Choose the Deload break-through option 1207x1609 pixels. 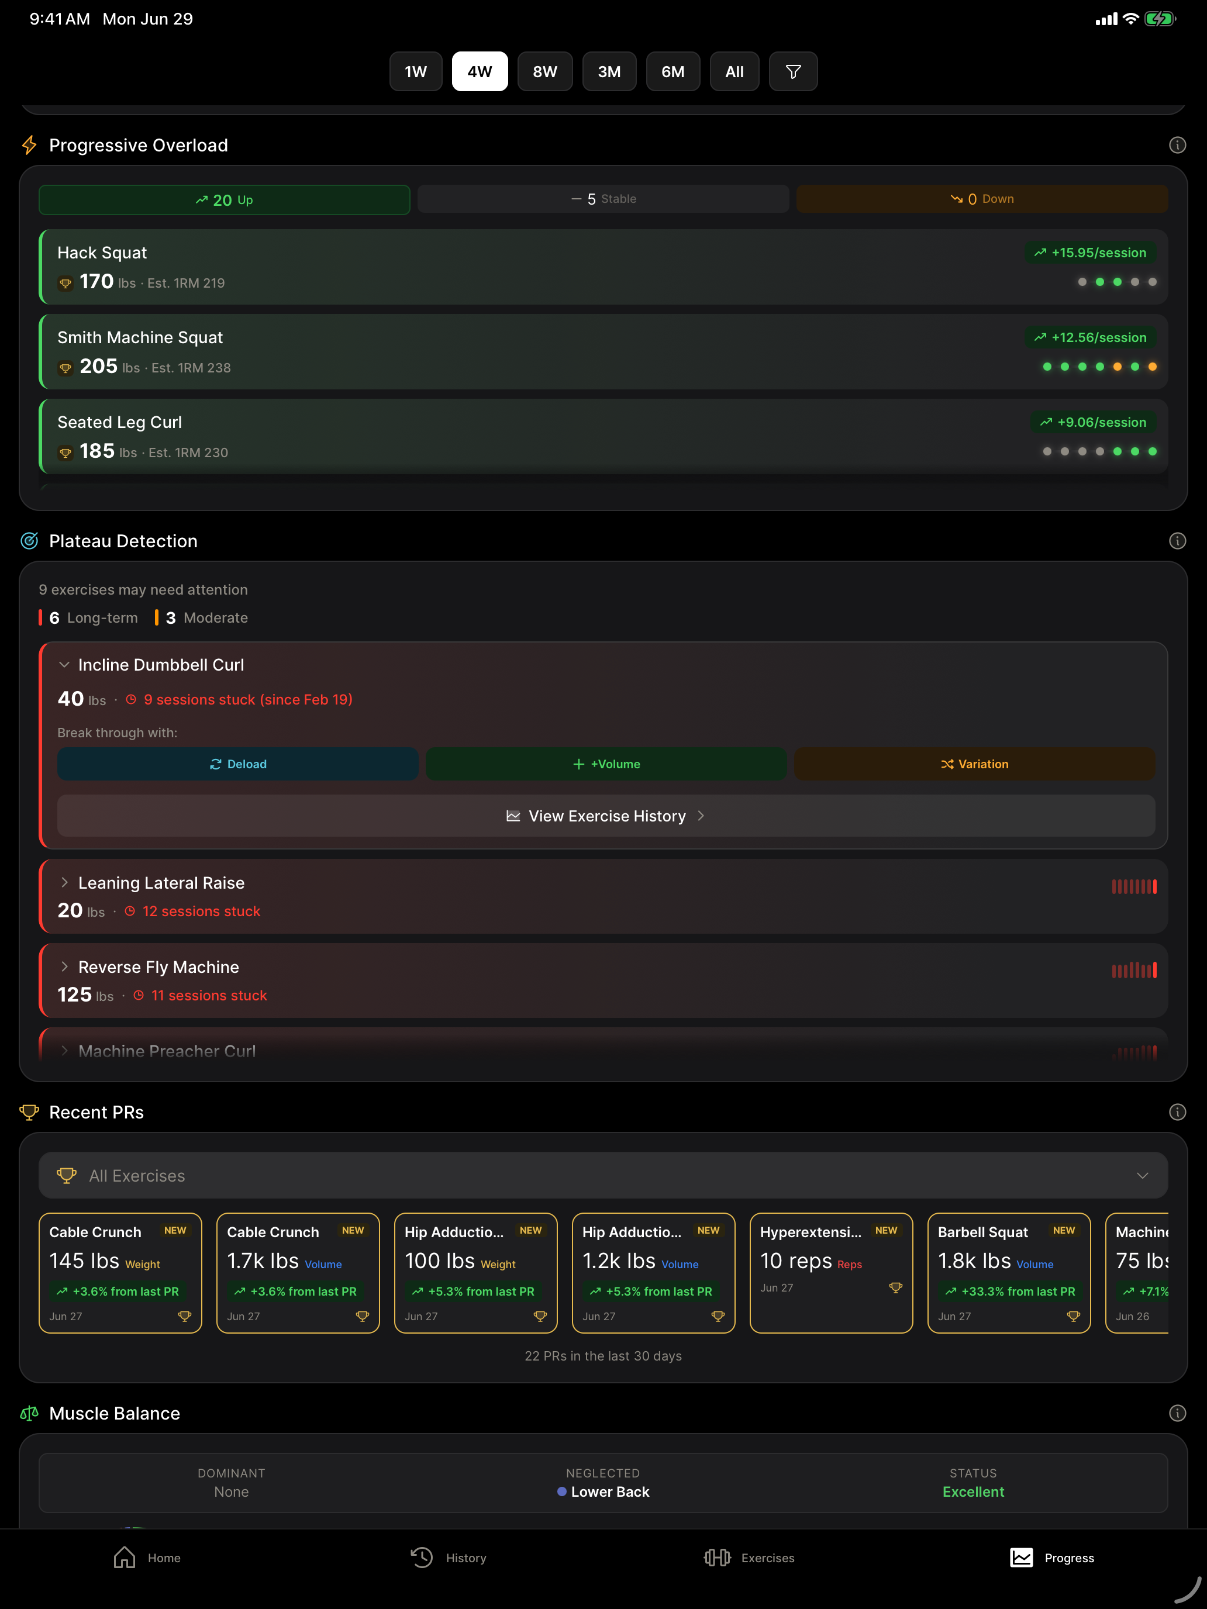[x=238, y=764]
